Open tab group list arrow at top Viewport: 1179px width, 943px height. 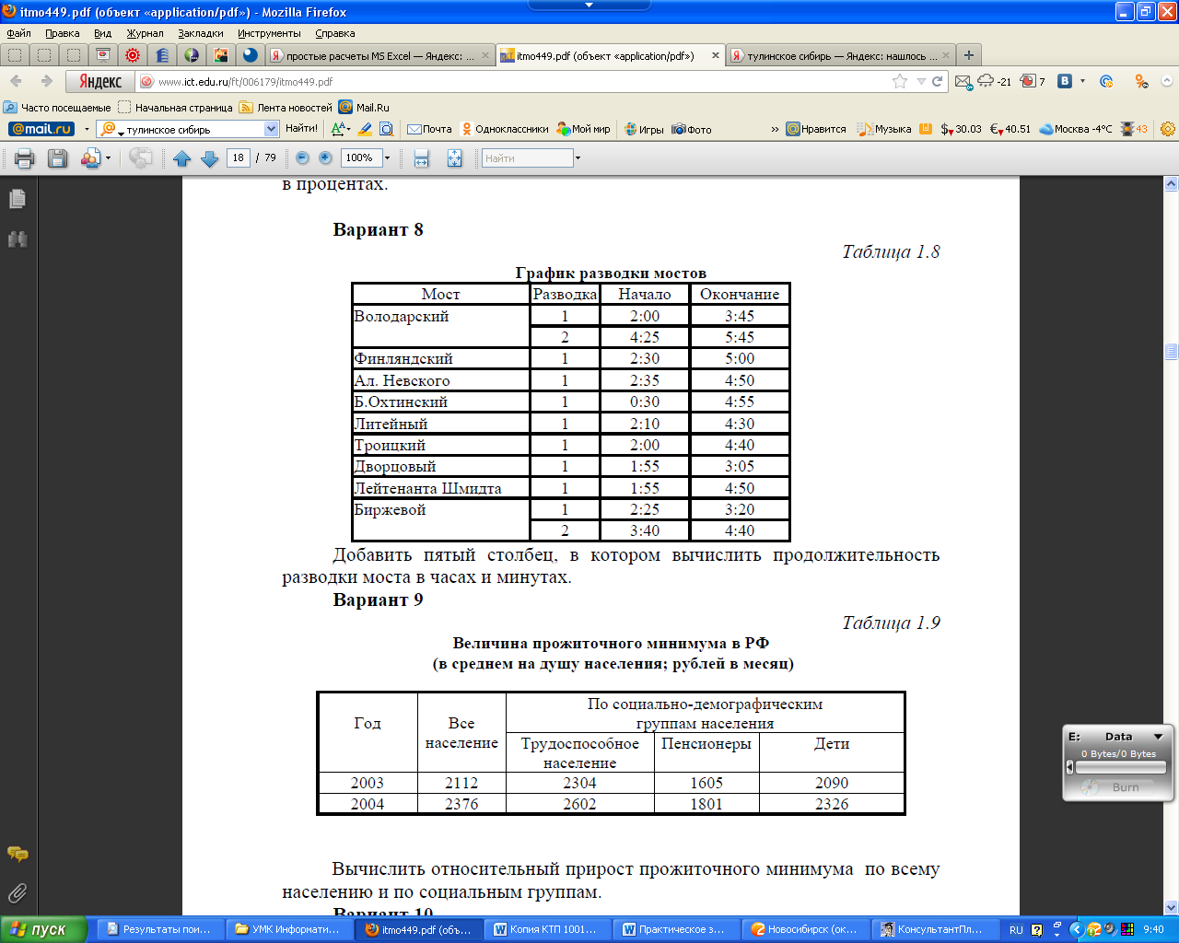(589, 5)
